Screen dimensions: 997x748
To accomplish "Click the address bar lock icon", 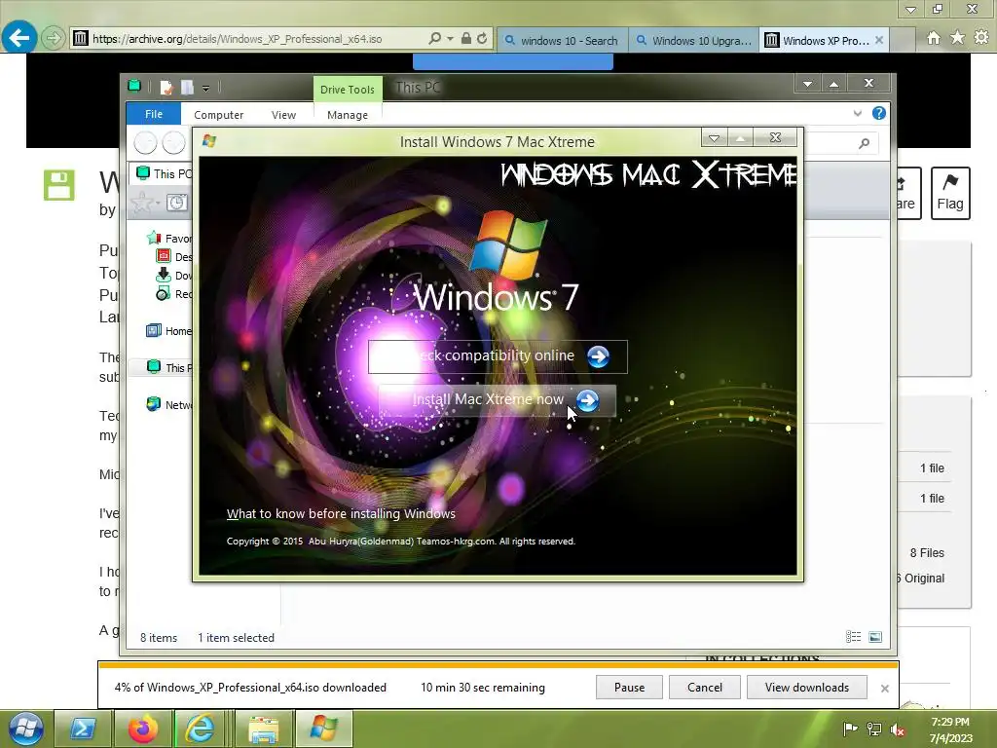I will (466, 38).
